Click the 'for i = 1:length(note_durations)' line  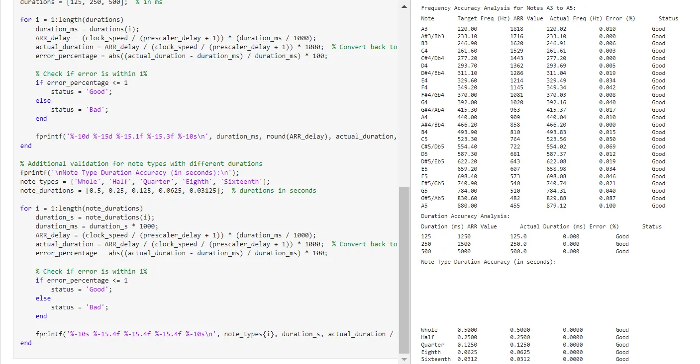pos(82,208)
